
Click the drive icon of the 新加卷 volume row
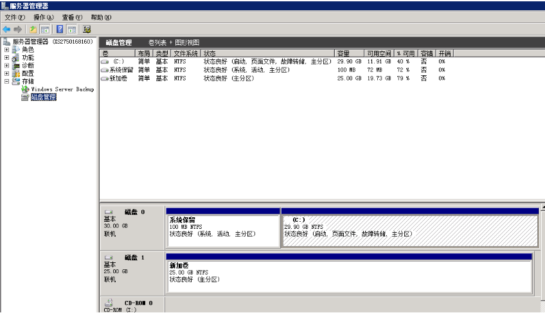[x=105, y=78]
